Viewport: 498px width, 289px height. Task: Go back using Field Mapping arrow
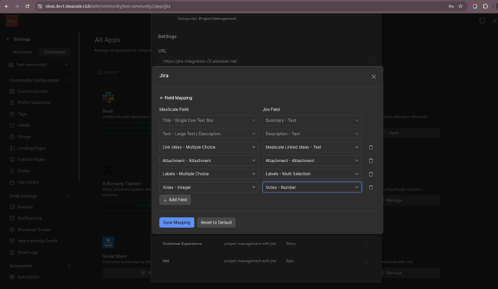pos(161,98)
